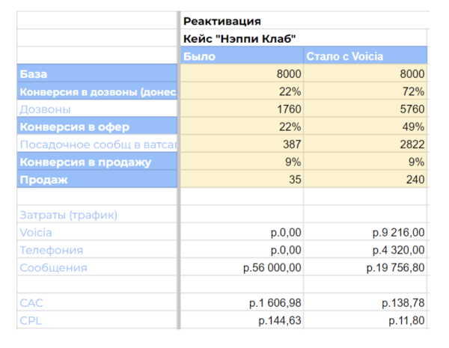
Task: Select the "Дозвоны" row label
Action: (97, 109)
